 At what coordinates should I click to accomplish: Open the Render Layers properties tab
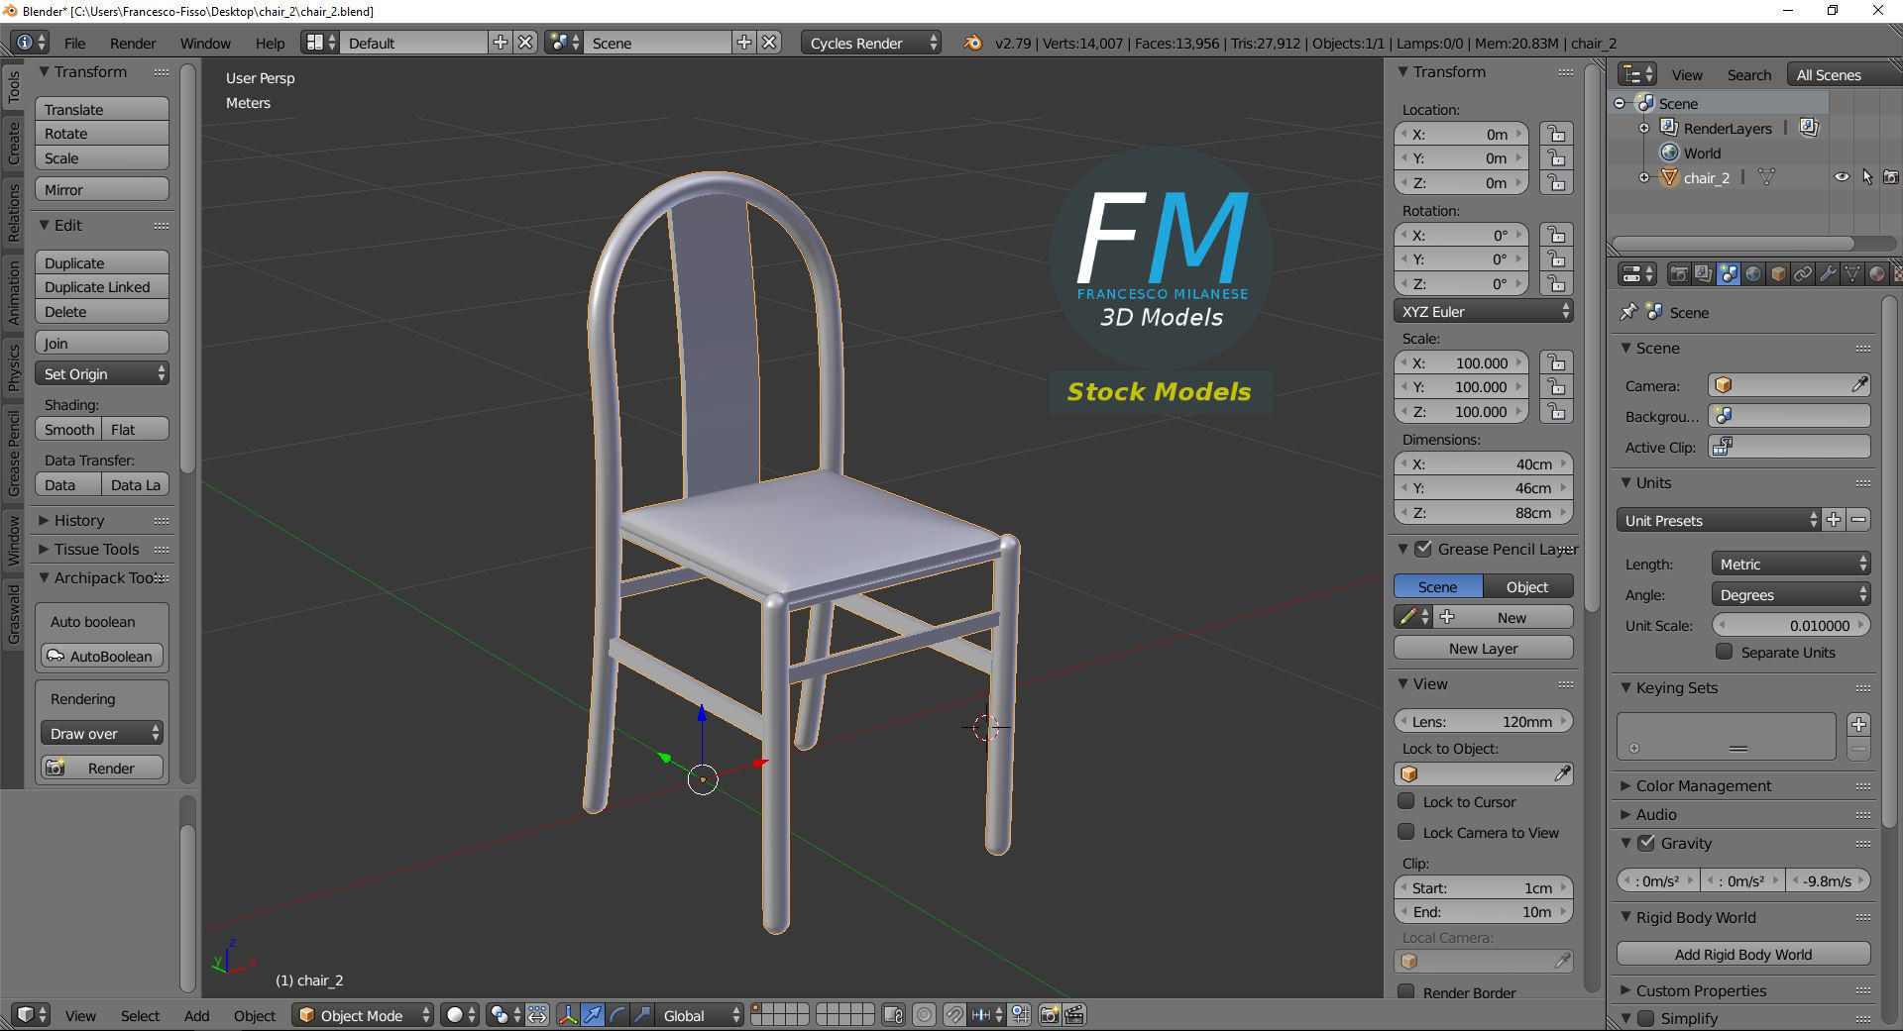[x=1704, y=274]
